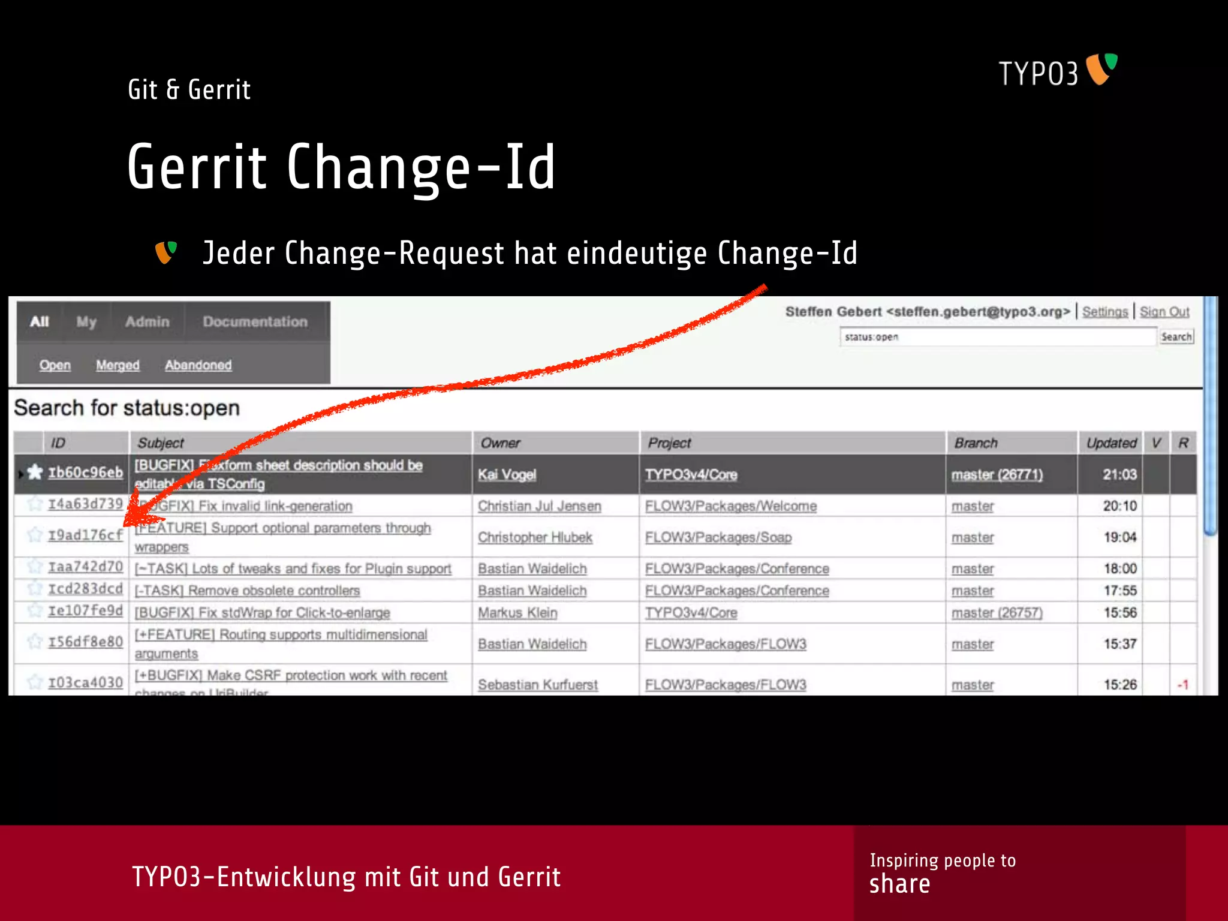Open subject Routing supports multidimensional arguments
Screen dimensions: 1228x921
tap(281, 644)
